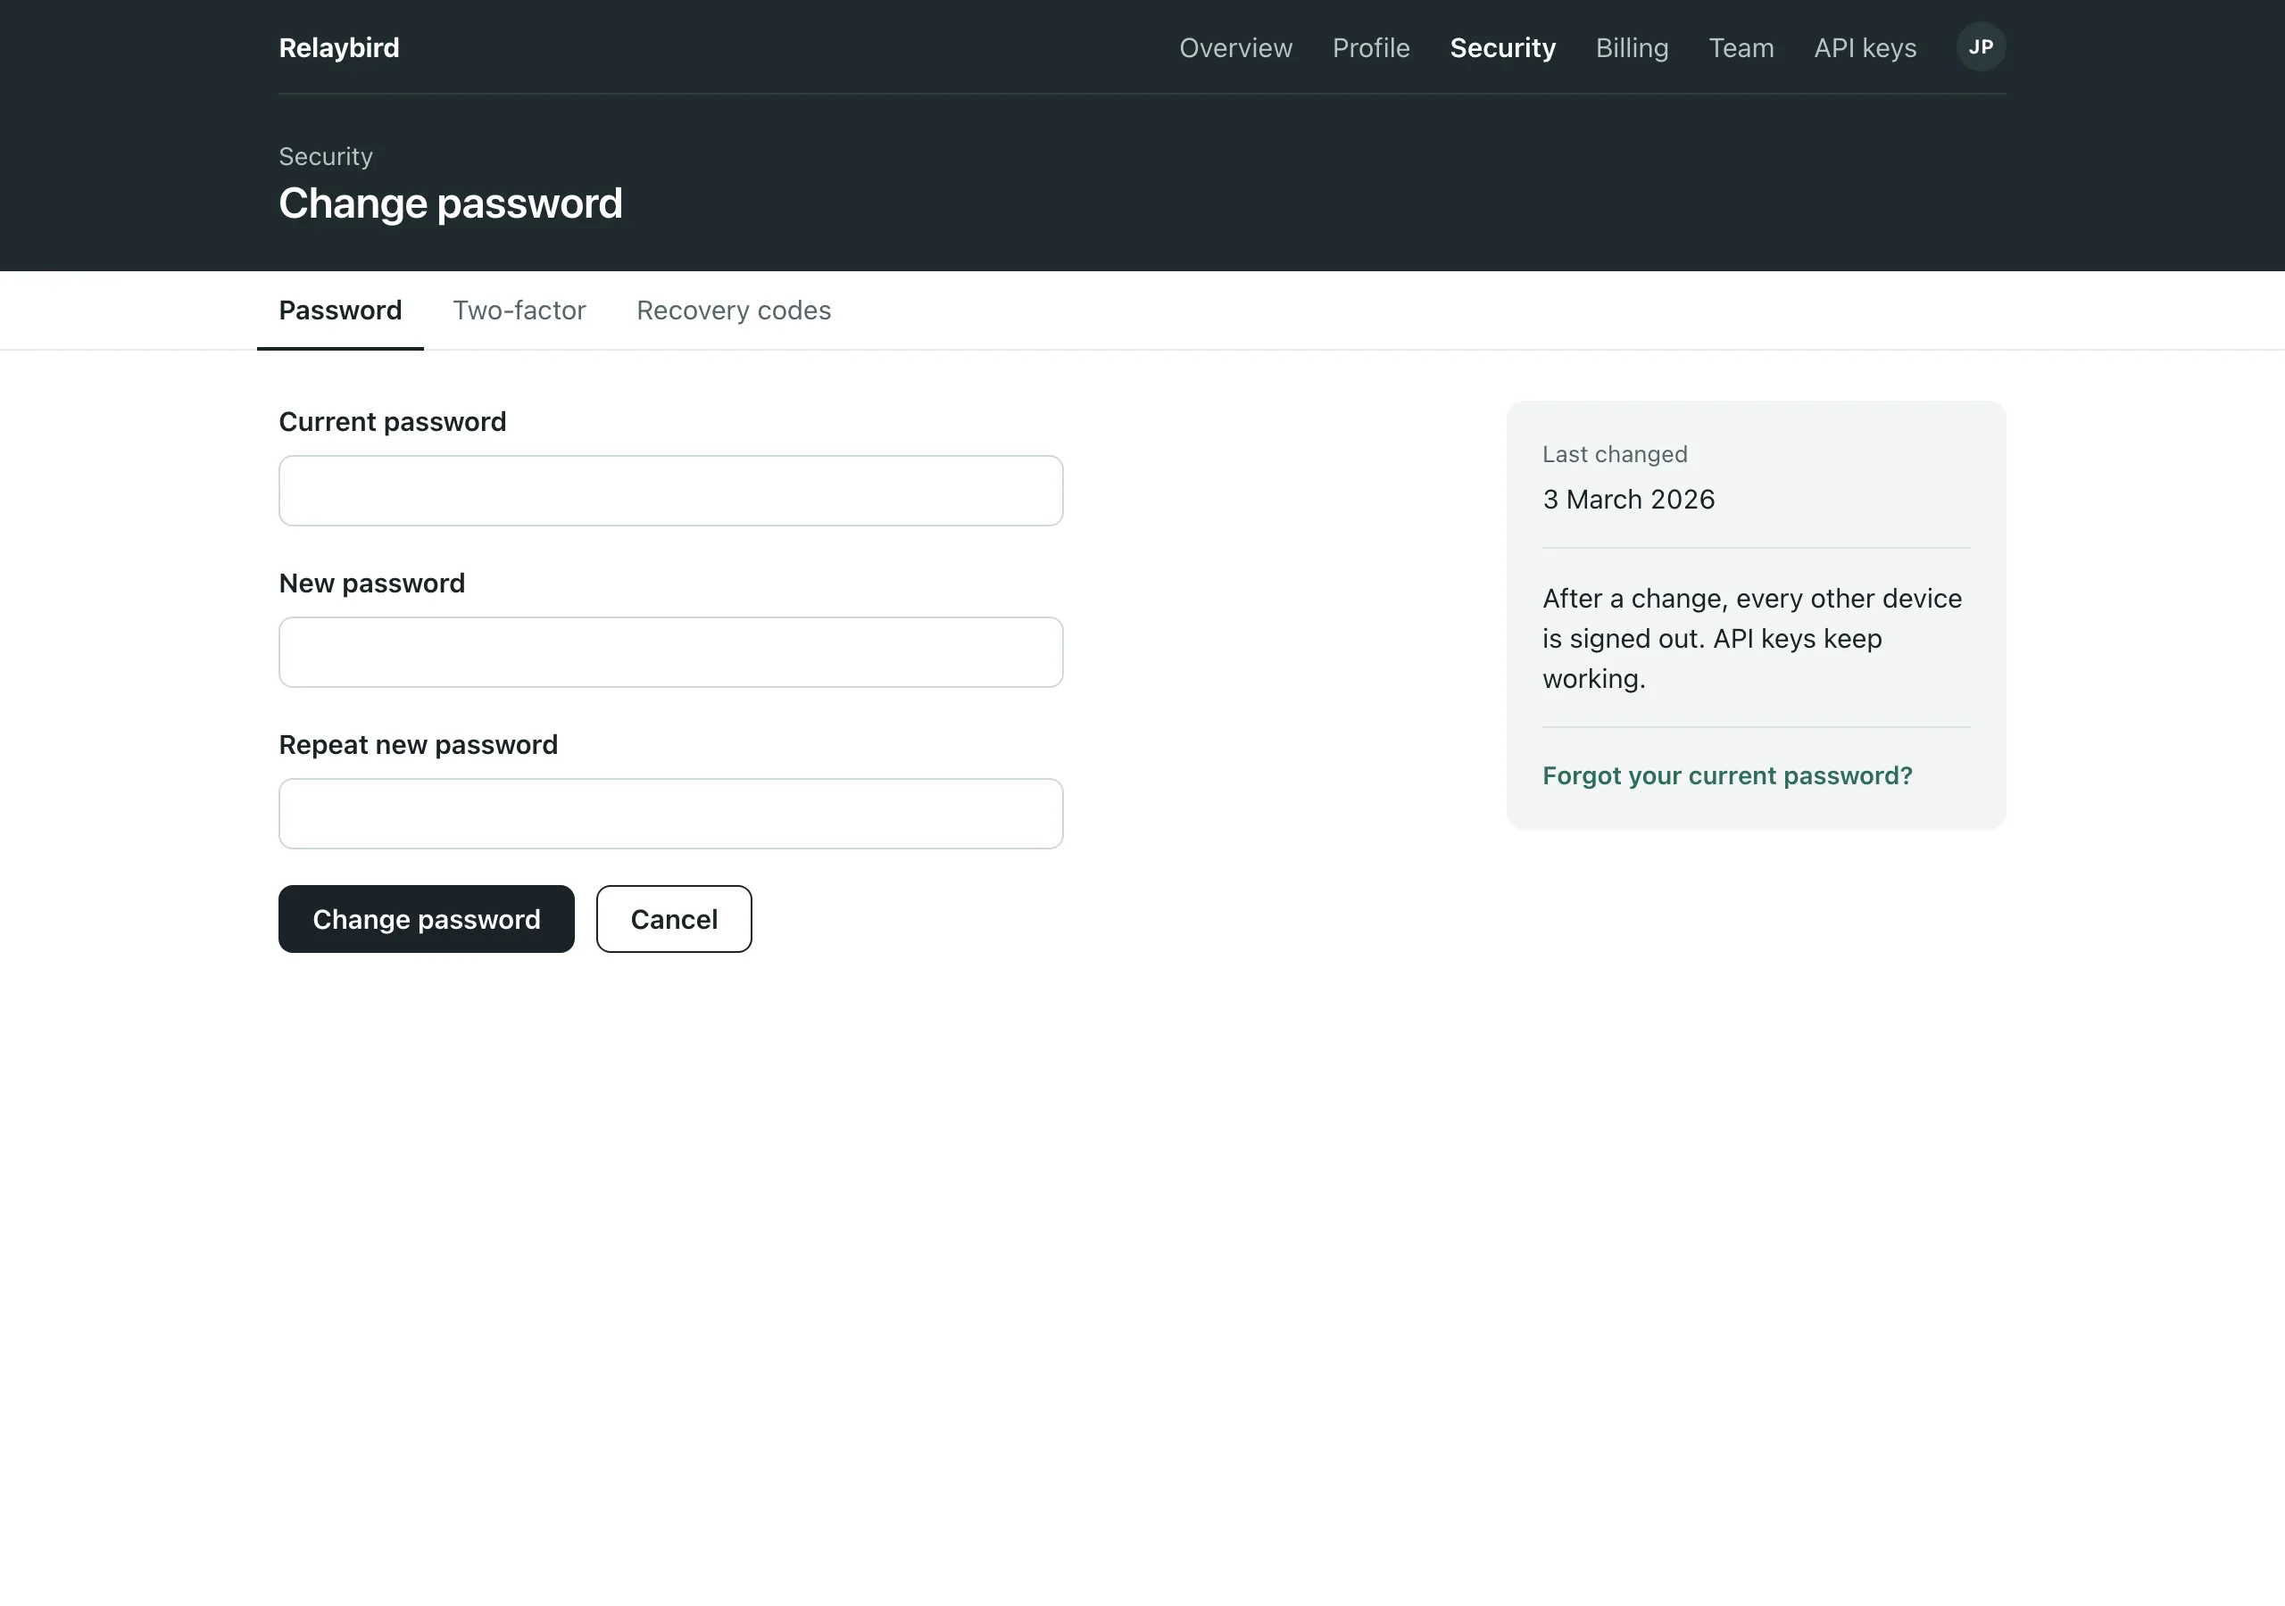Viewport: 2285px width, 1606px height.
Task: Focus the Current password field
Action: point(670,491)
